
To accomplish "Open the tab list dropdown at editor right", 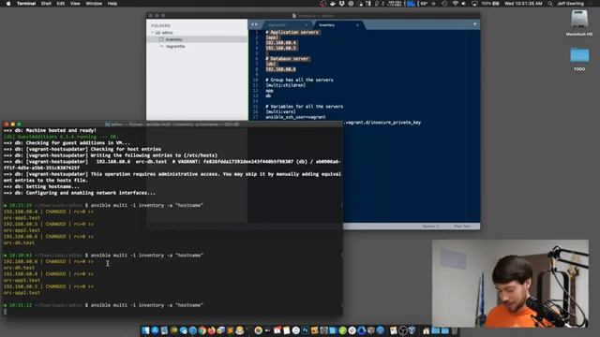I will click(475, 24).
